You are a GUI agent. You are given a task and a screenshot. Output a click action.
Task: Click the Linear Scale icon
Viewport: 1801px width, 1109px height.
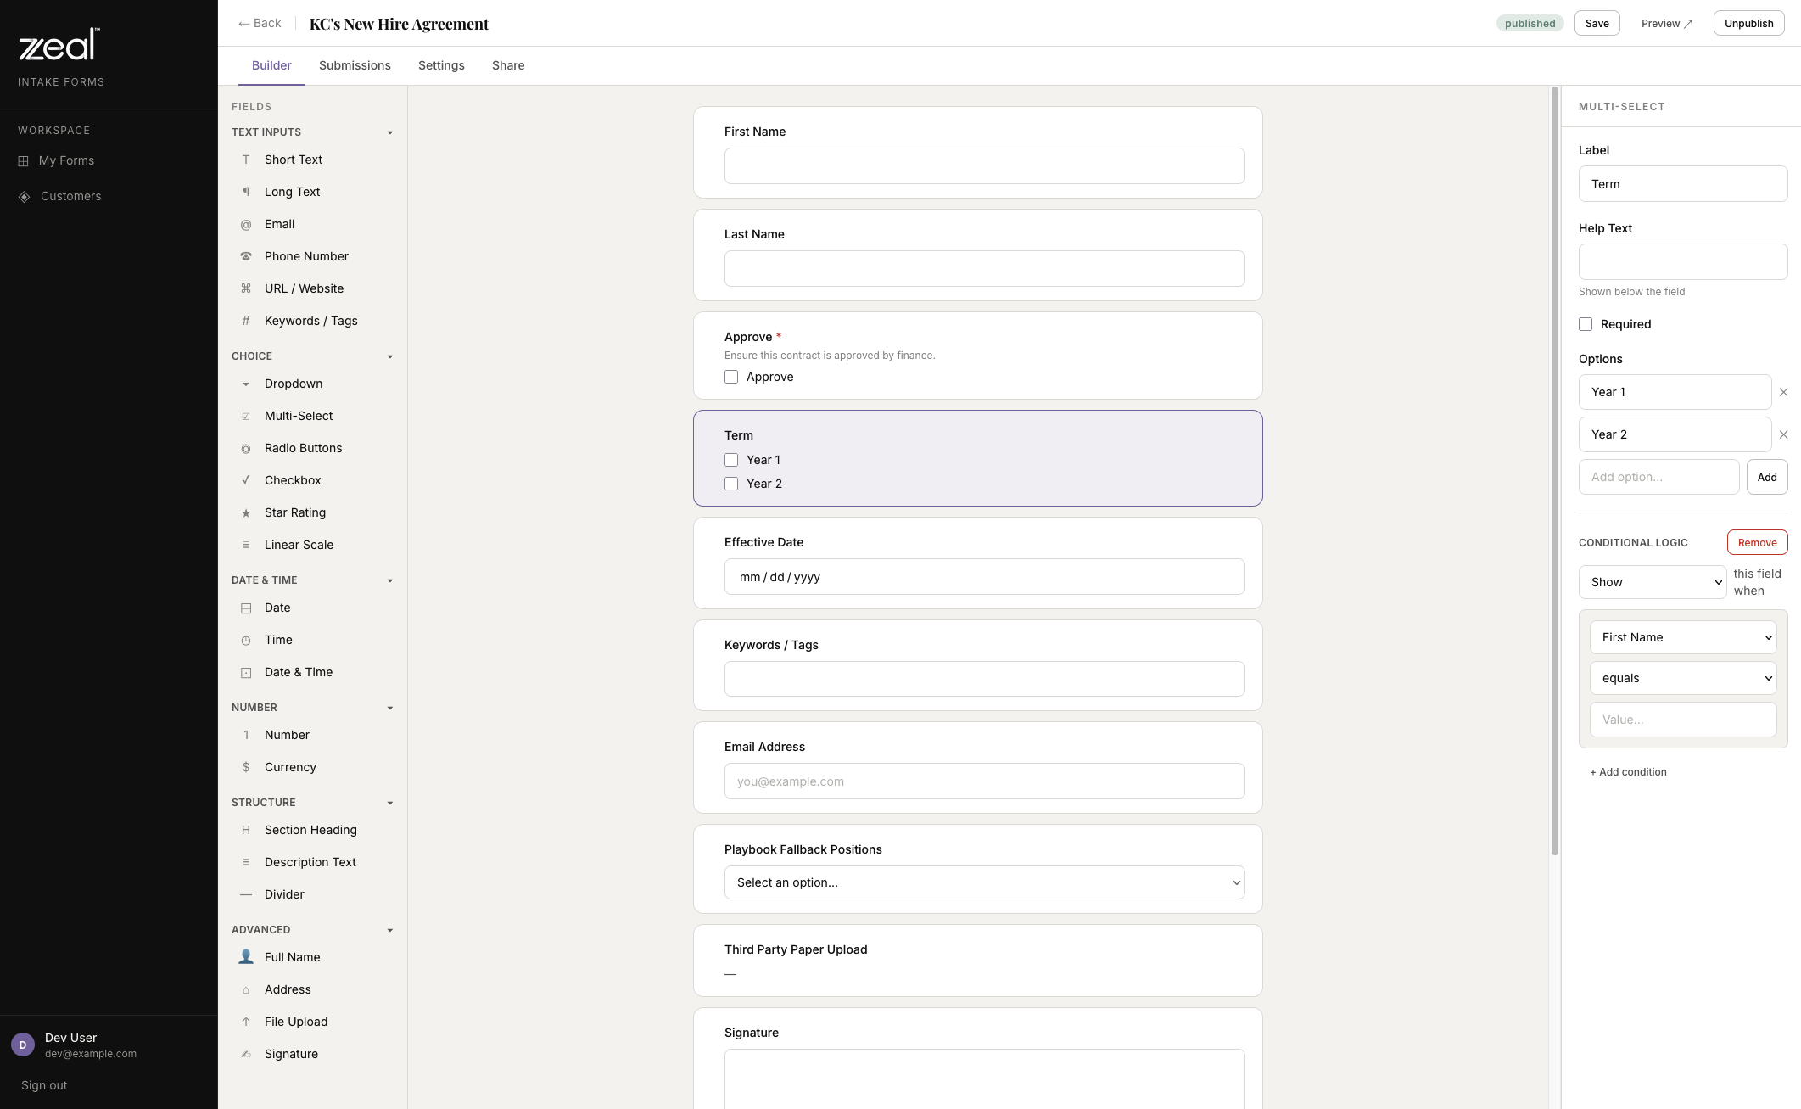point(246,545)
